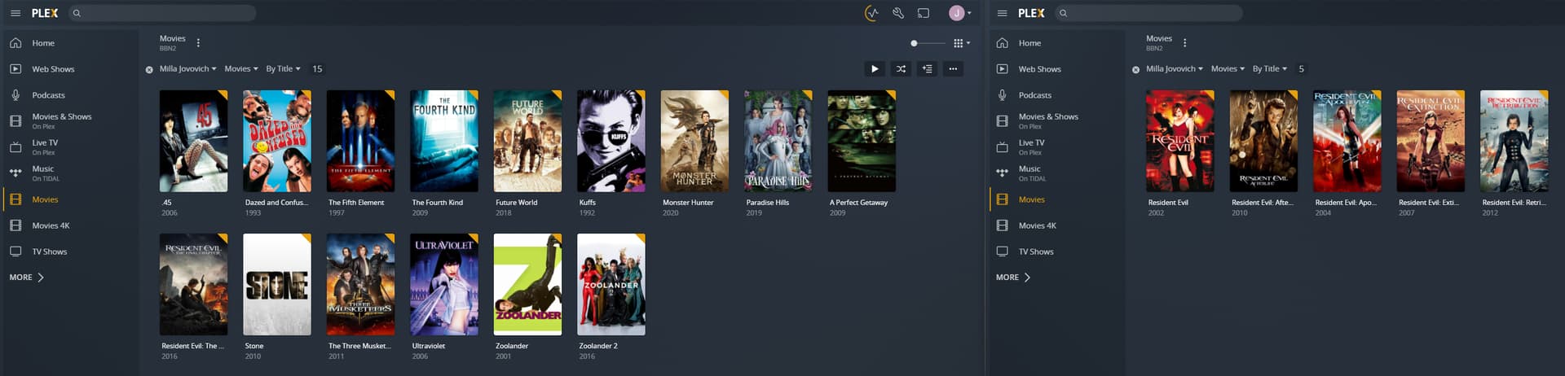
Task: Click the Kuffs title link
Action: click(588, 203)
